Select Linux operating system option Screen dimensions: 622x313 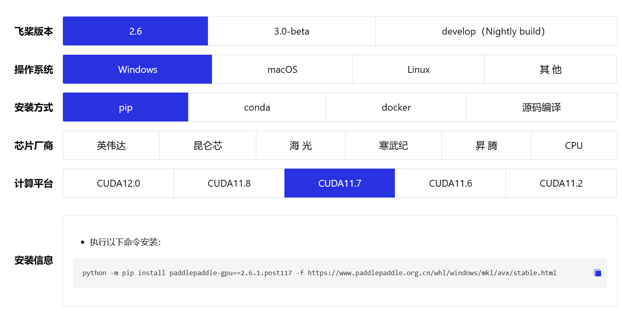[419, 69]
